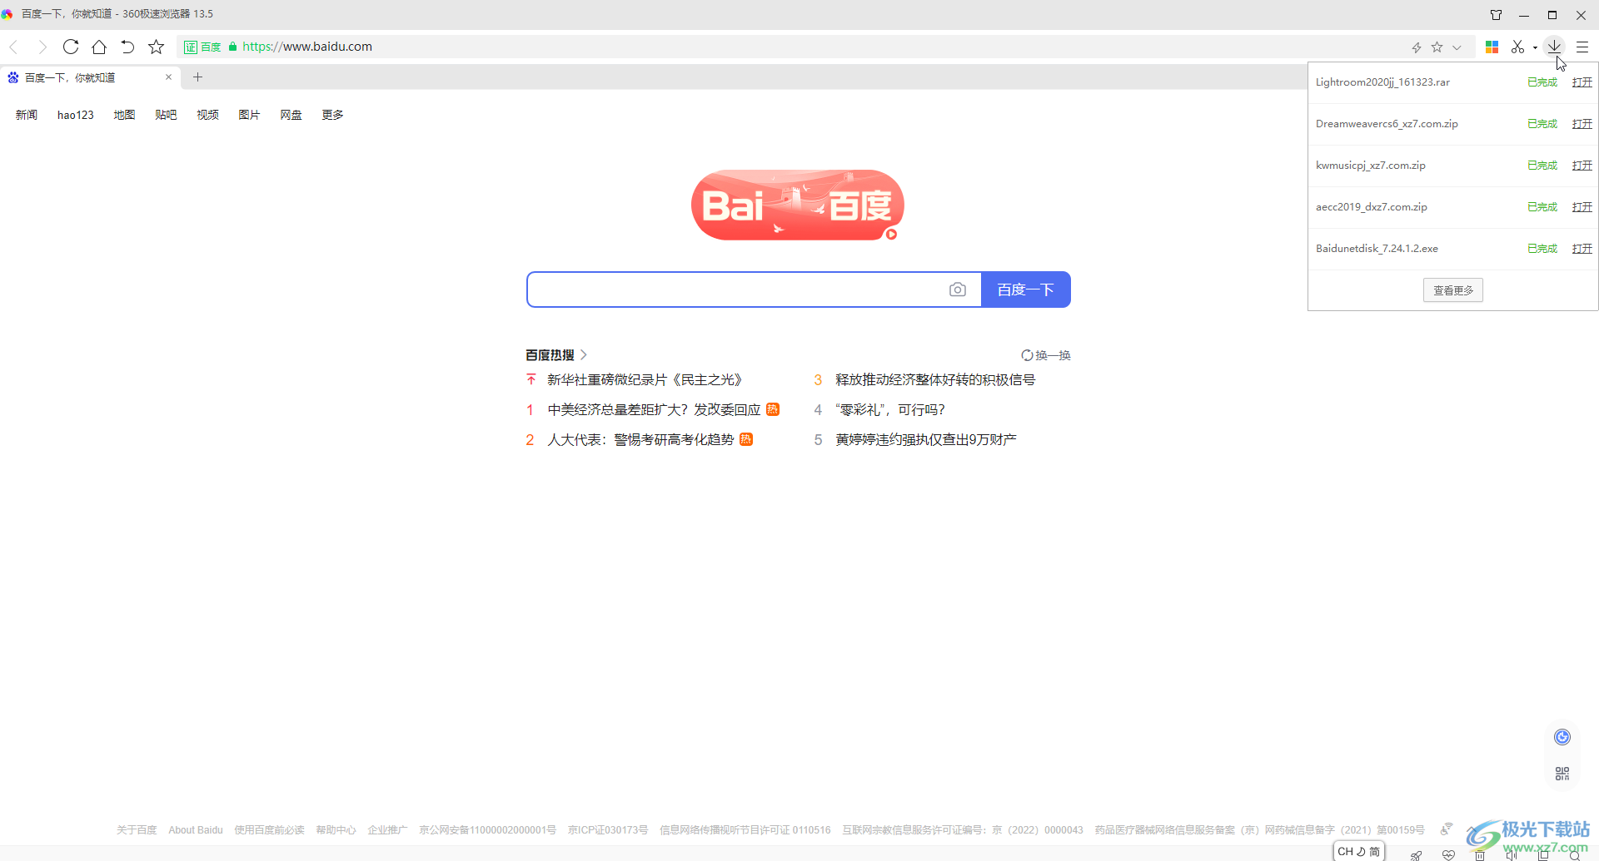Open the Baidunetdisk_7.24.1.2.exe download

tap(1582, 249)
